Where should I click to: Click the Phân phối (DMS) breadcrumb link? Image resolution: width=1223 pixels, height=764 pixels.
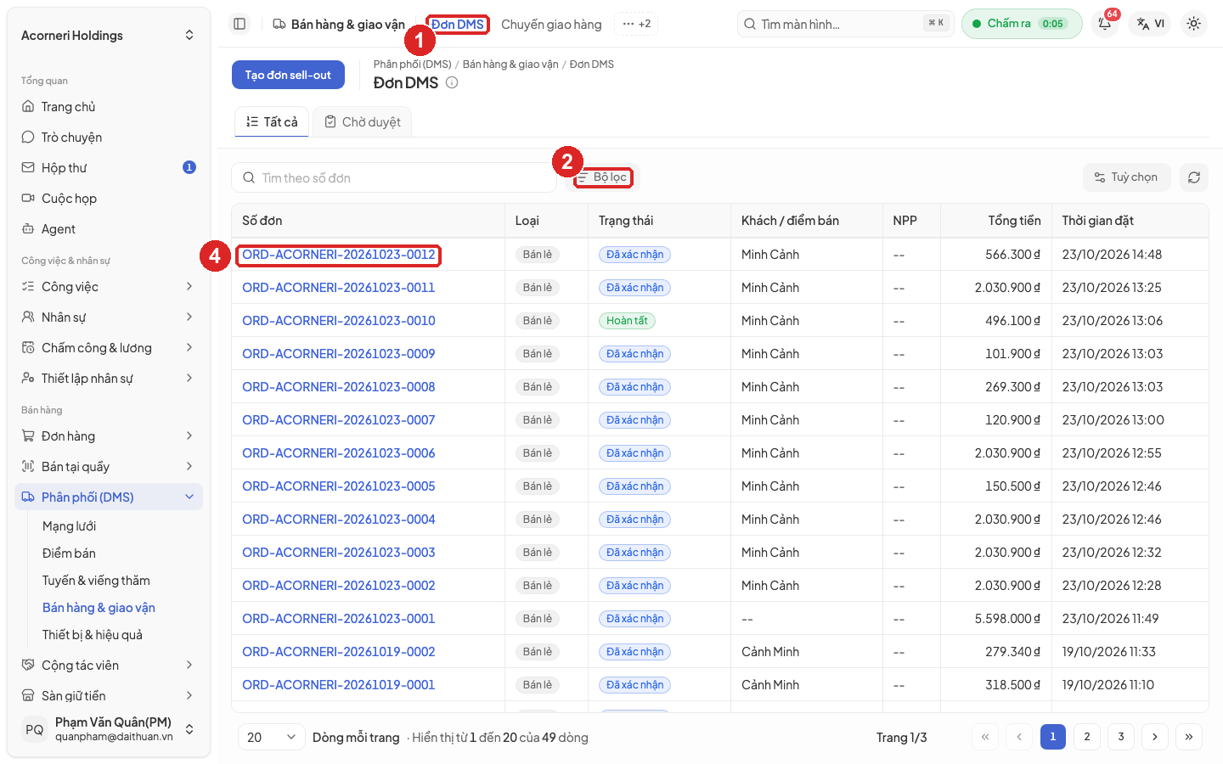(x=413, y=65)
